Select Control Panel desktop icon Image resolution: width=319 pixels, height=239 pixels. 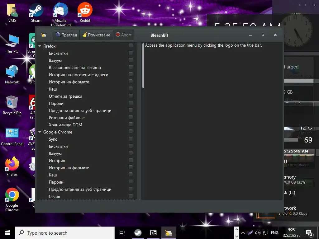(x=12, y=136)
